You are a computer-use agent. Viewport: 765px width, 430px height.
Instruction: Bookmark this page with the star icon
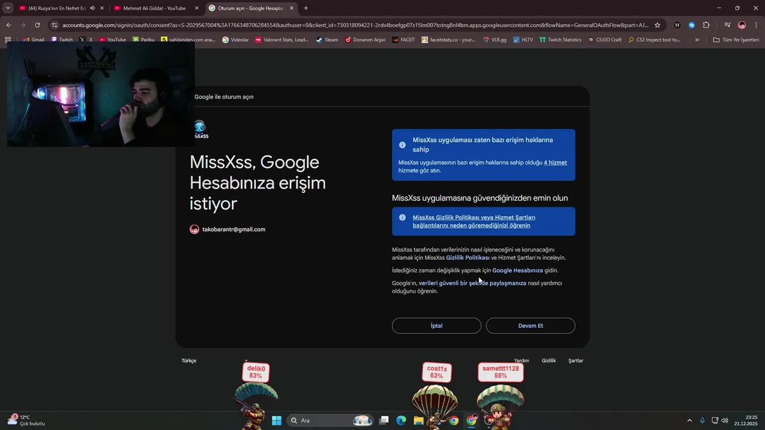(x=657, y=25)
